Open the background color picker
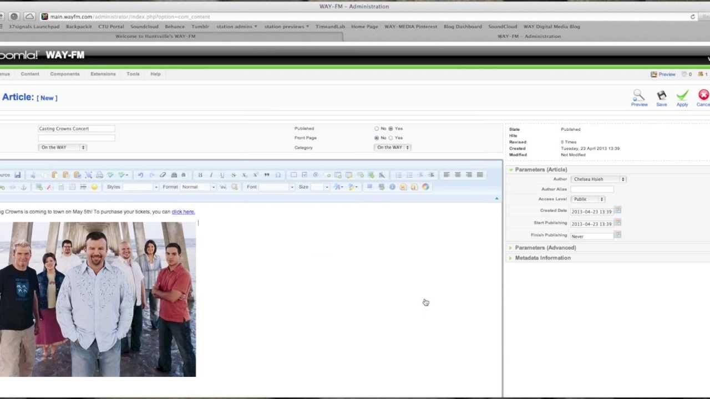 tap(353, 187)
